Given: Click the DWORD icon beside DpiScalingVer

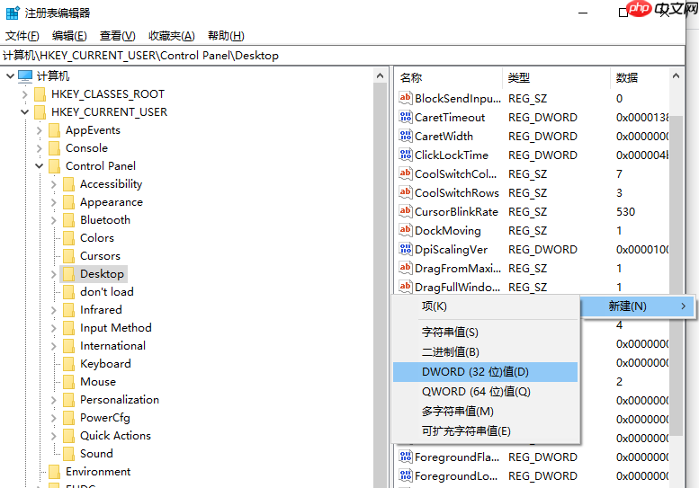Looking at the screenshot, I should point(405,249).
